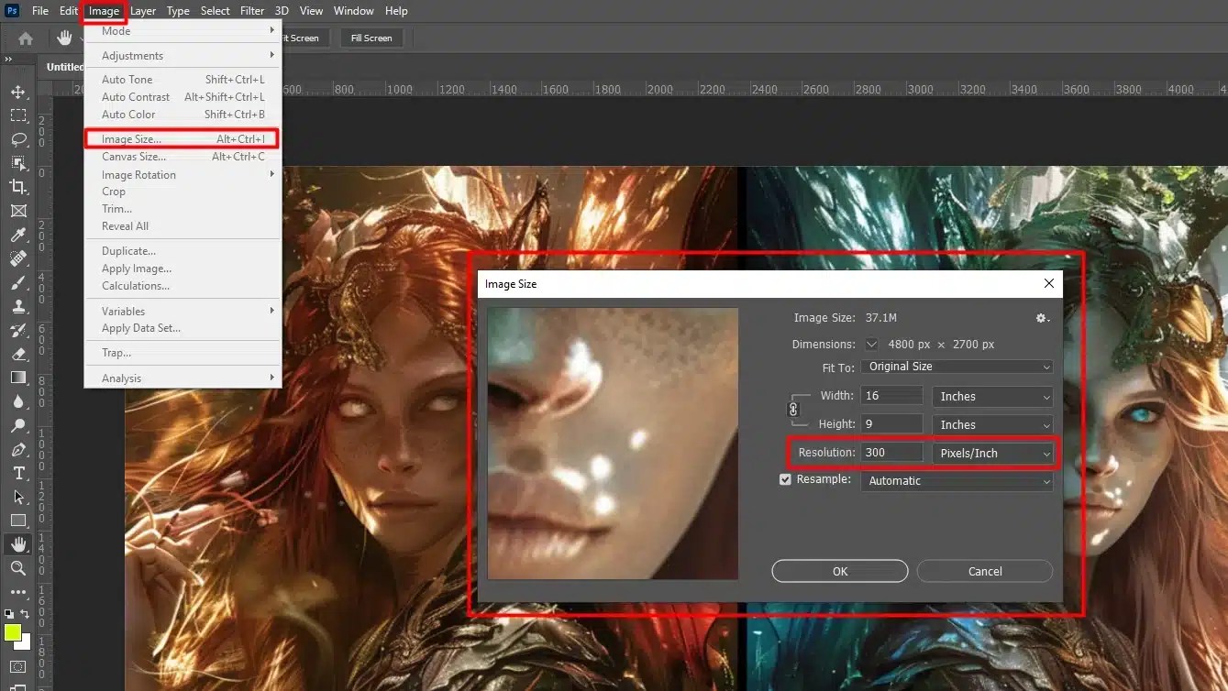Open the Dimensions unit dropdown arrow
The height and width of the screenshot is (691, 1228).
pyautogui.click(x=871, y=345)
